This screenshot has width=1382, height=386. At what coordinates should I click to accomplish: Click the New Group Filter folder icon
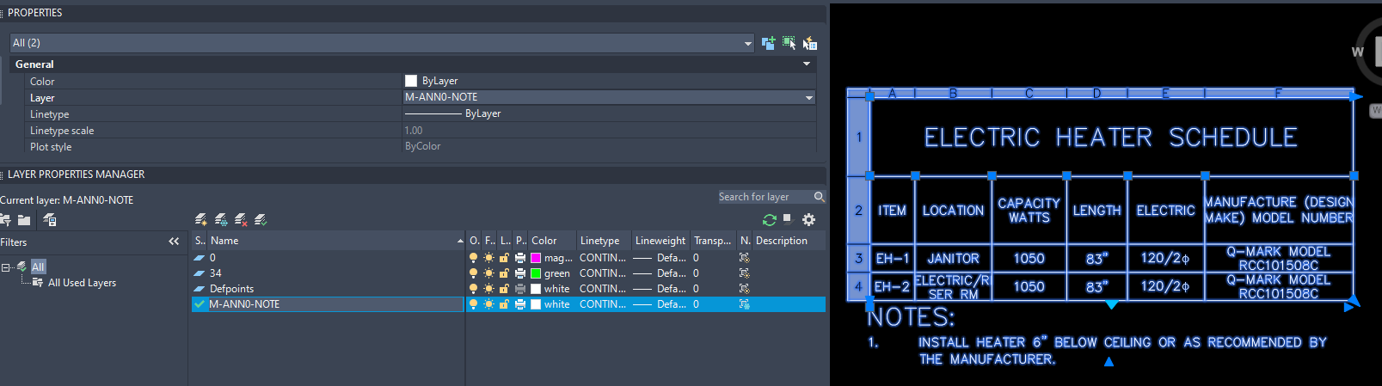click(24, 220)
